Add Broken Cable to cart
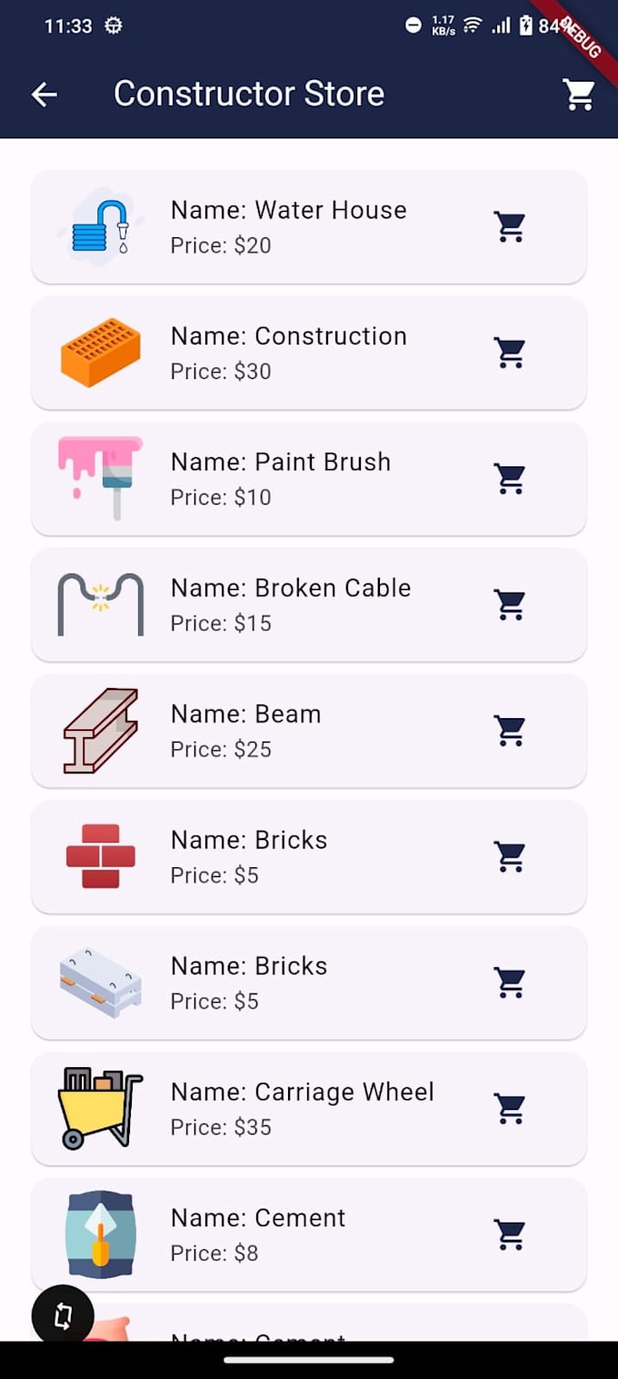Screen dimensions: 618x1379 coord(510,605)
